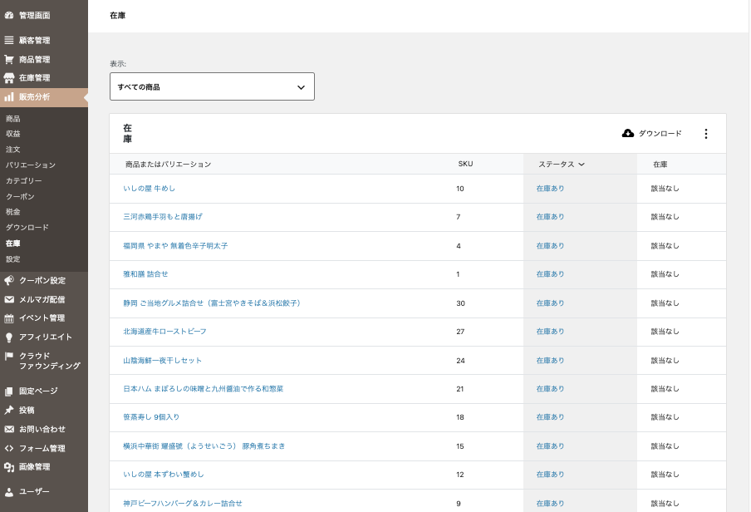Viewport: 751px width, 512px height.
Task: Click the アフィリエイト lightbulb icon
Action: pyautogui.click(x=9, y=337)
